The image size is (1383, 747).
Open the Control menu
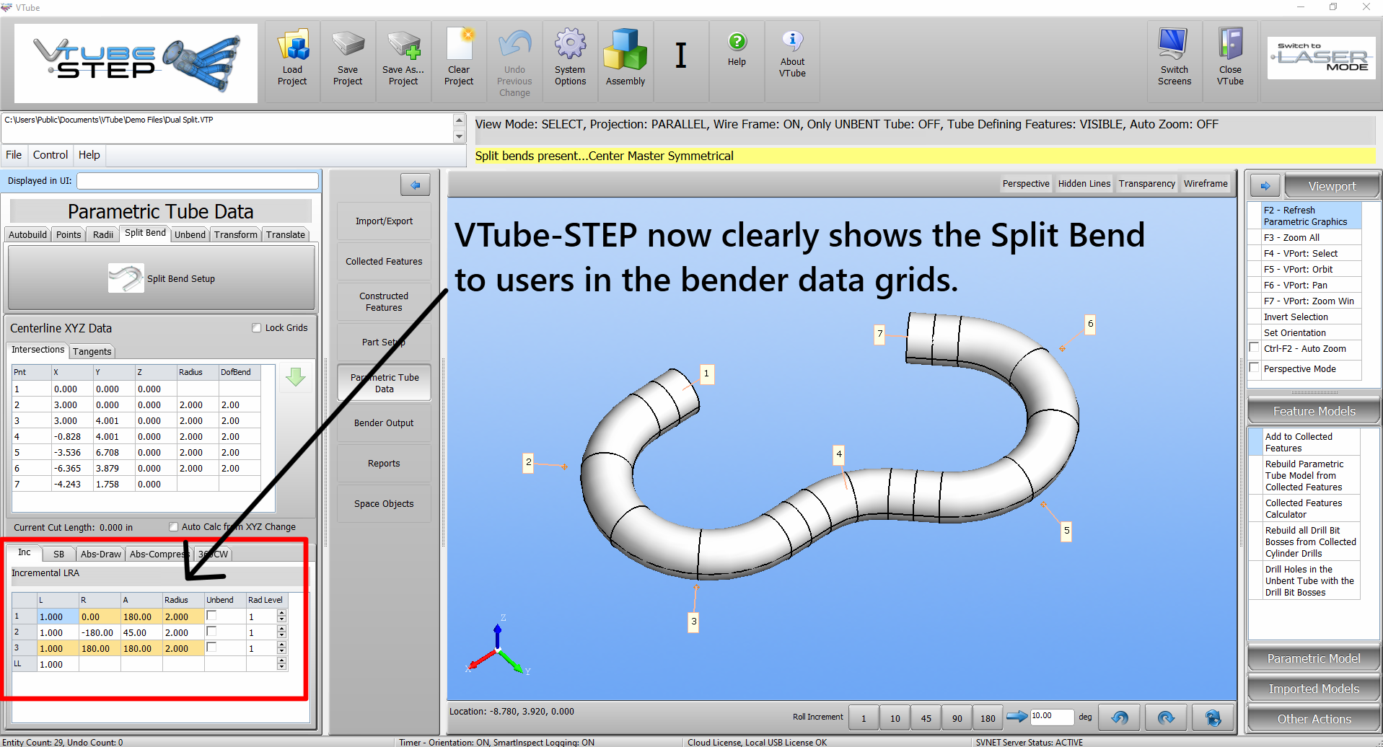pyautogui.click(x=51, y=155)
